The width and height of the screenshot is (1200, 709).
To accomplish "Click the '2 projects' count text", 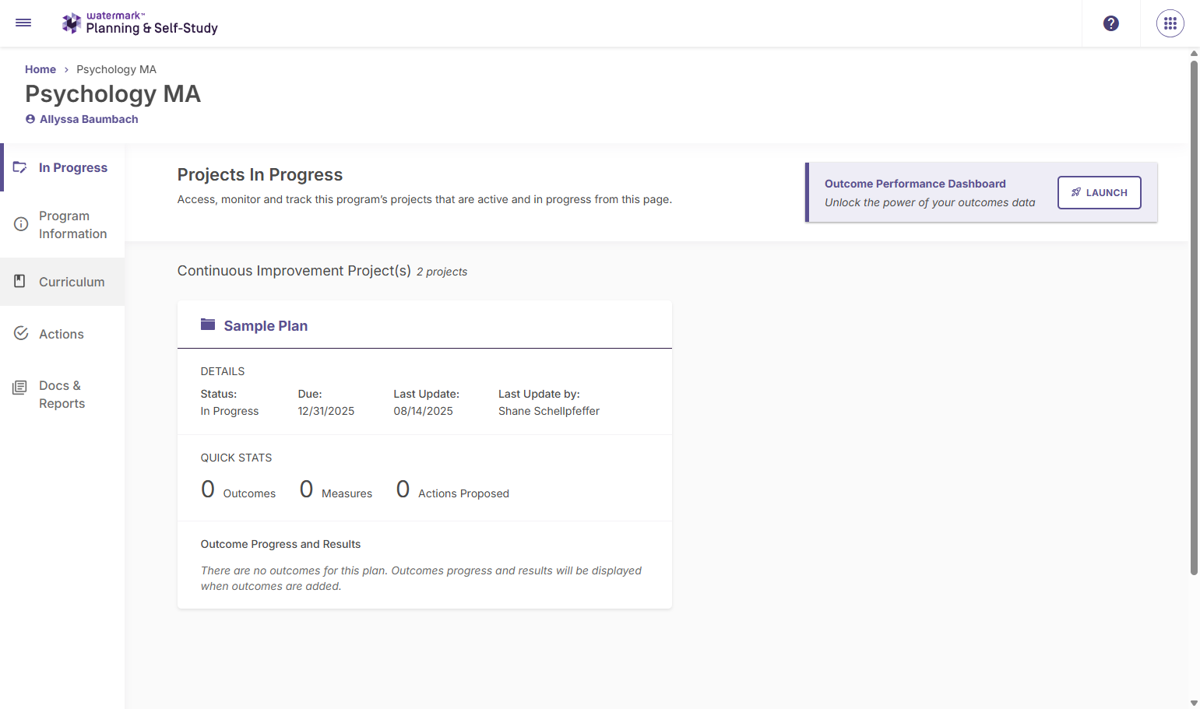I will click(x=442, y=272).
